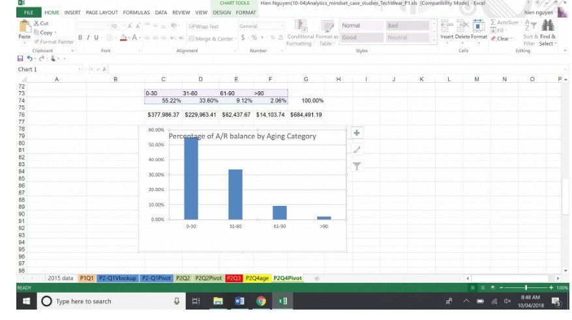The height and width of the screenshot is (320, 572).
Task: Zoom in with the plus button
Action: pos(551,287)
